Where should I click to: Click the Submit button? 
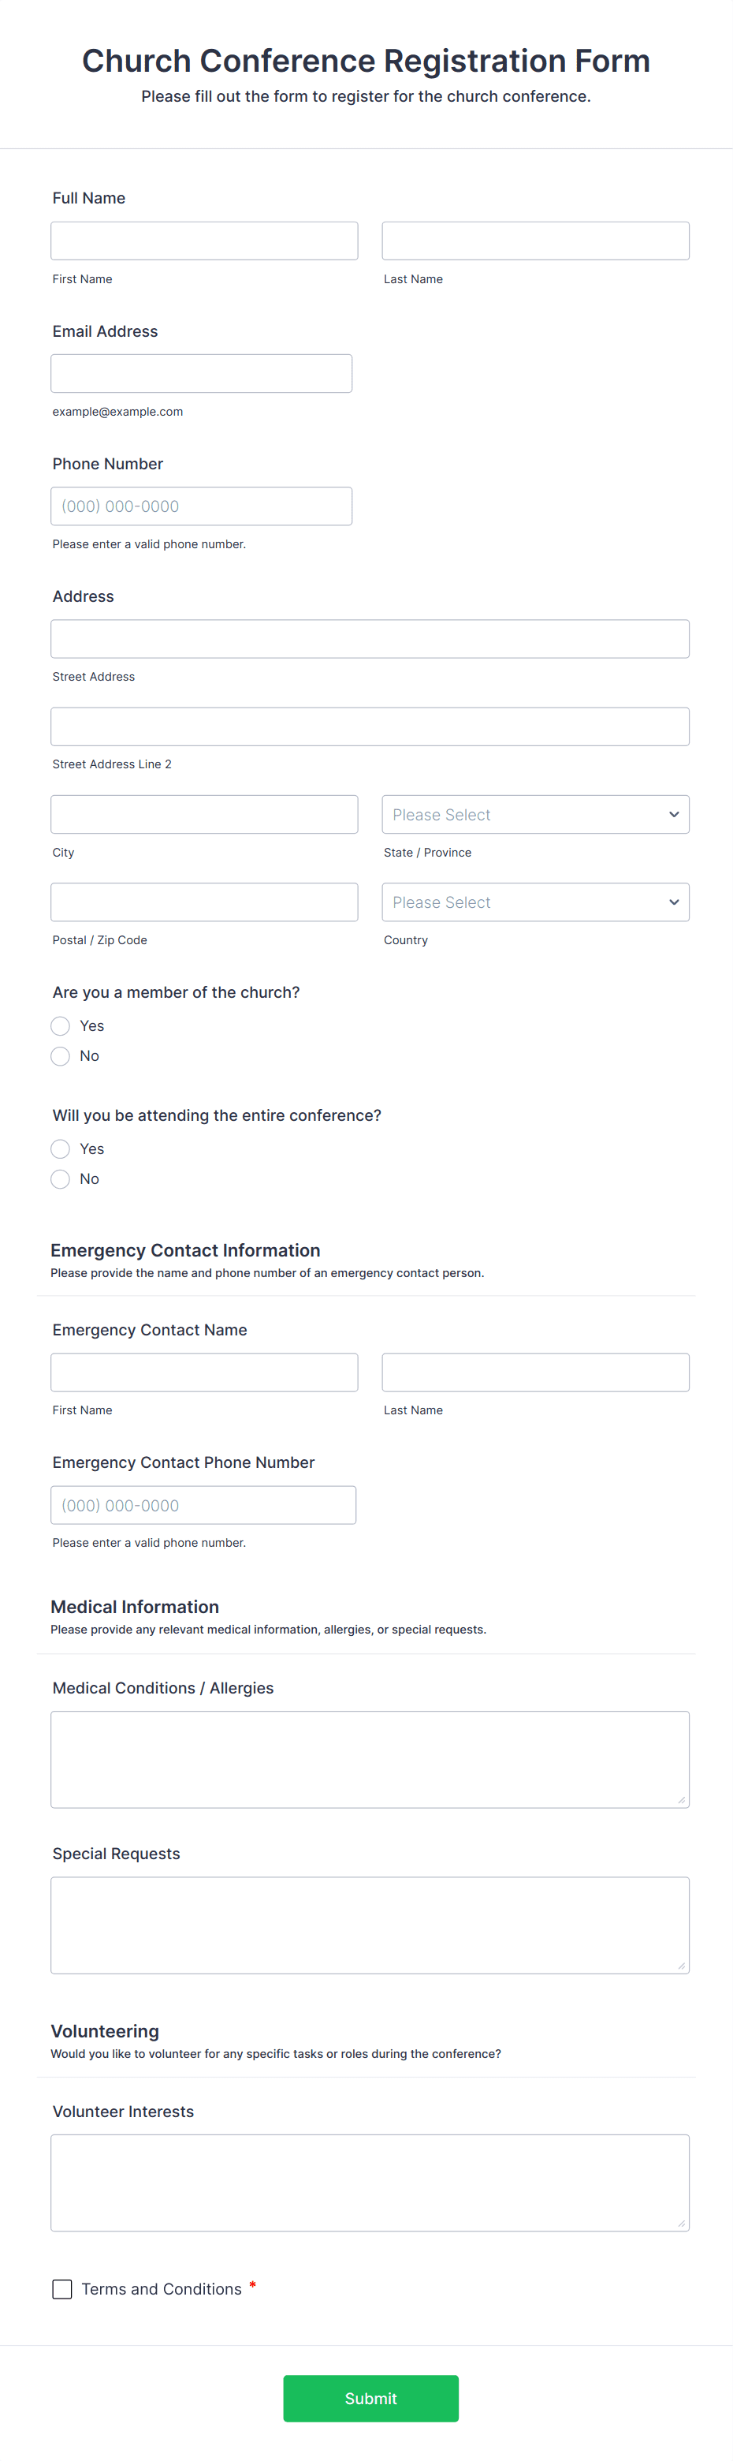point(370,2398)
